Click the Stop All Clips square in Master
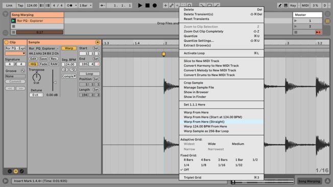333x187 pixels. 296,32
